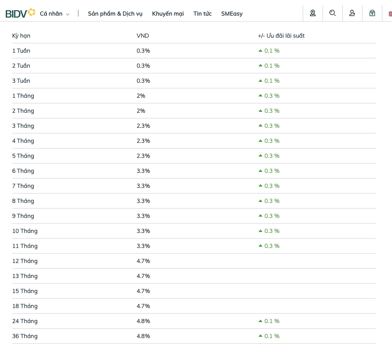Open the secure login lock icon
The image size is (392, 356).
(372, 13)
